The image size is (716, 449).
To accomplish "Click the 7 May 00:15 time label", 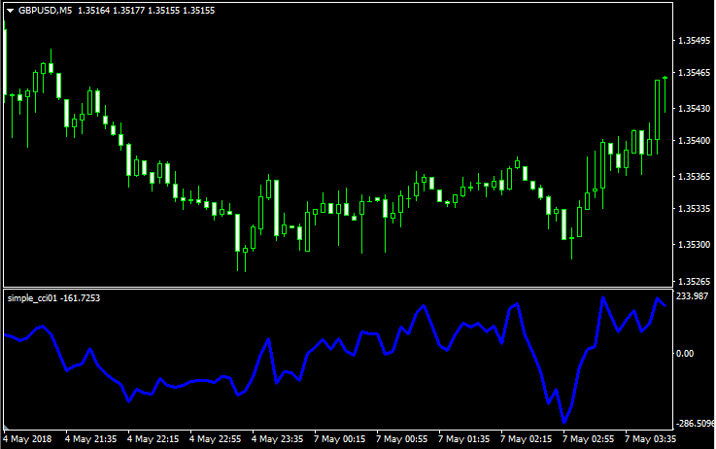I will pos(340,438).
